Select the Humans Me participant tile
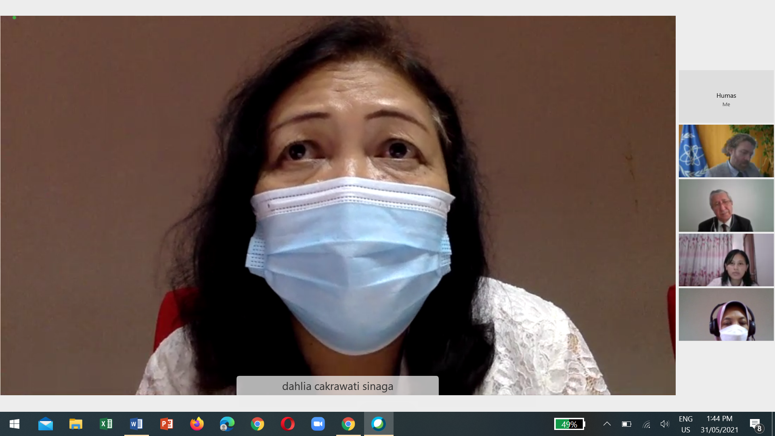775x436 pixels. 726,96
